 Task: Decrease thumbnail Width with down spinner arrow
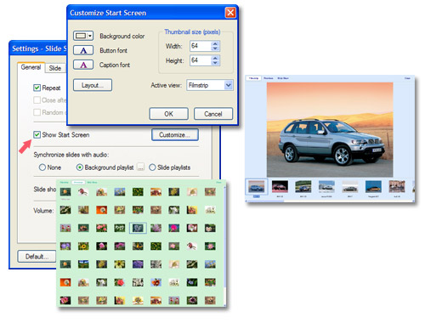(215, 48)
